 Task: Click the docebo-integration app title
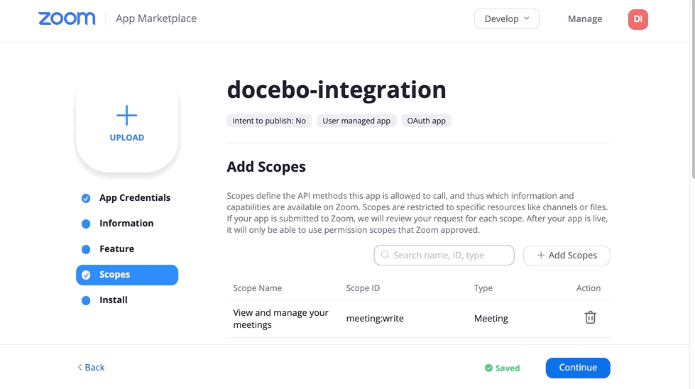click(x=336, y=90)
